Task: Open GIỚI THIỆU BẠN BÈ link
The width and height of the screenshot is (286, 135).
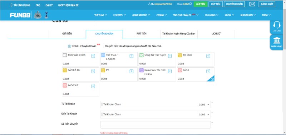Action: point(68,5)
